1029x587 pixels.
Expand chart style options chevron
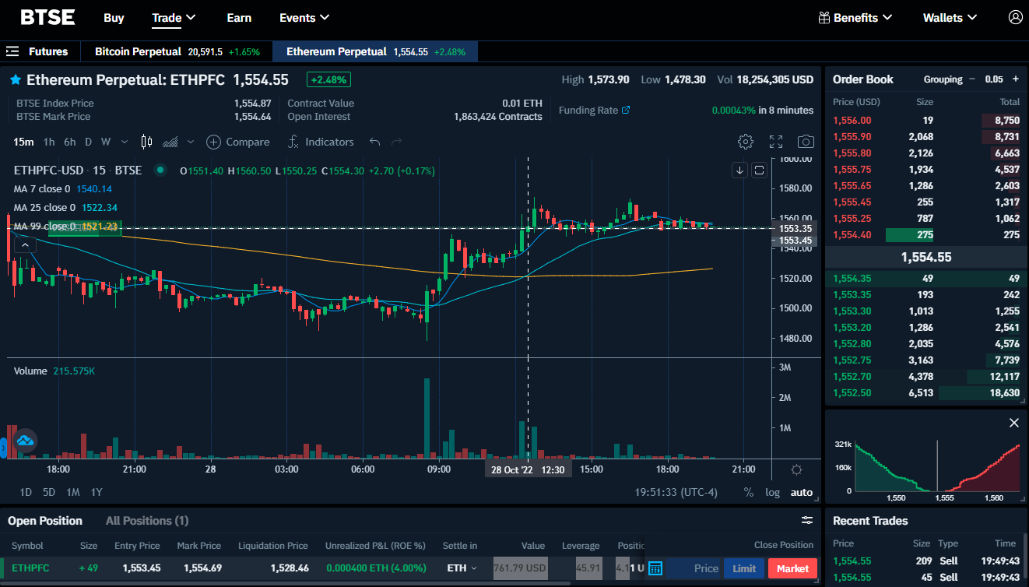(x=190, y=142)
